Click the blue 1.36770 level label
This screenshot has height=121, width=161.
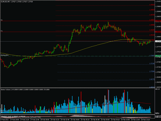152,79
